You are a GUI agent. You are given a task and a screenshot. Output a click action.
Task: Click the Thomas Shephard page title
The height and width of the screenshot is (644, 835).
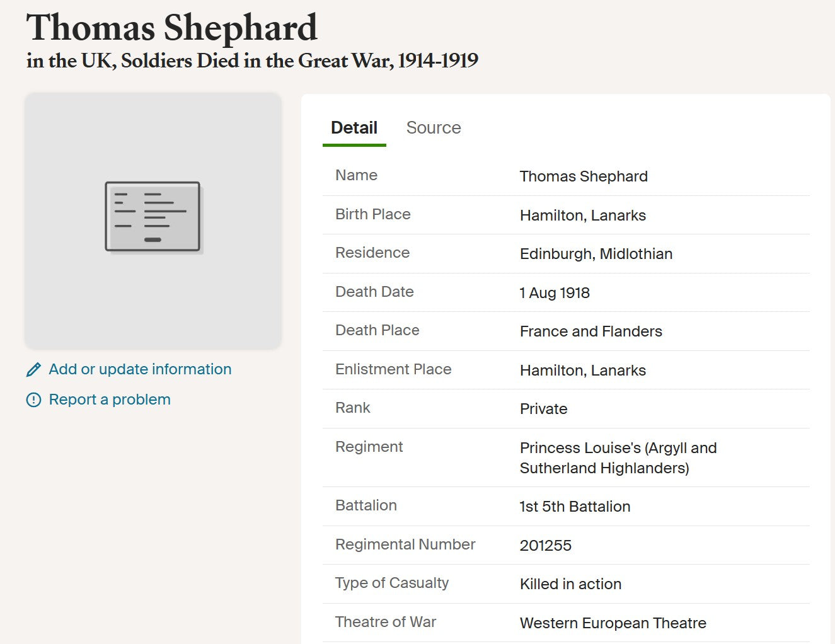click(x=171, y=28)
